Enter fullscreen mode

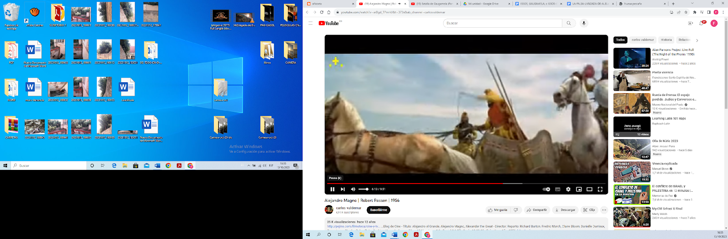600,189
